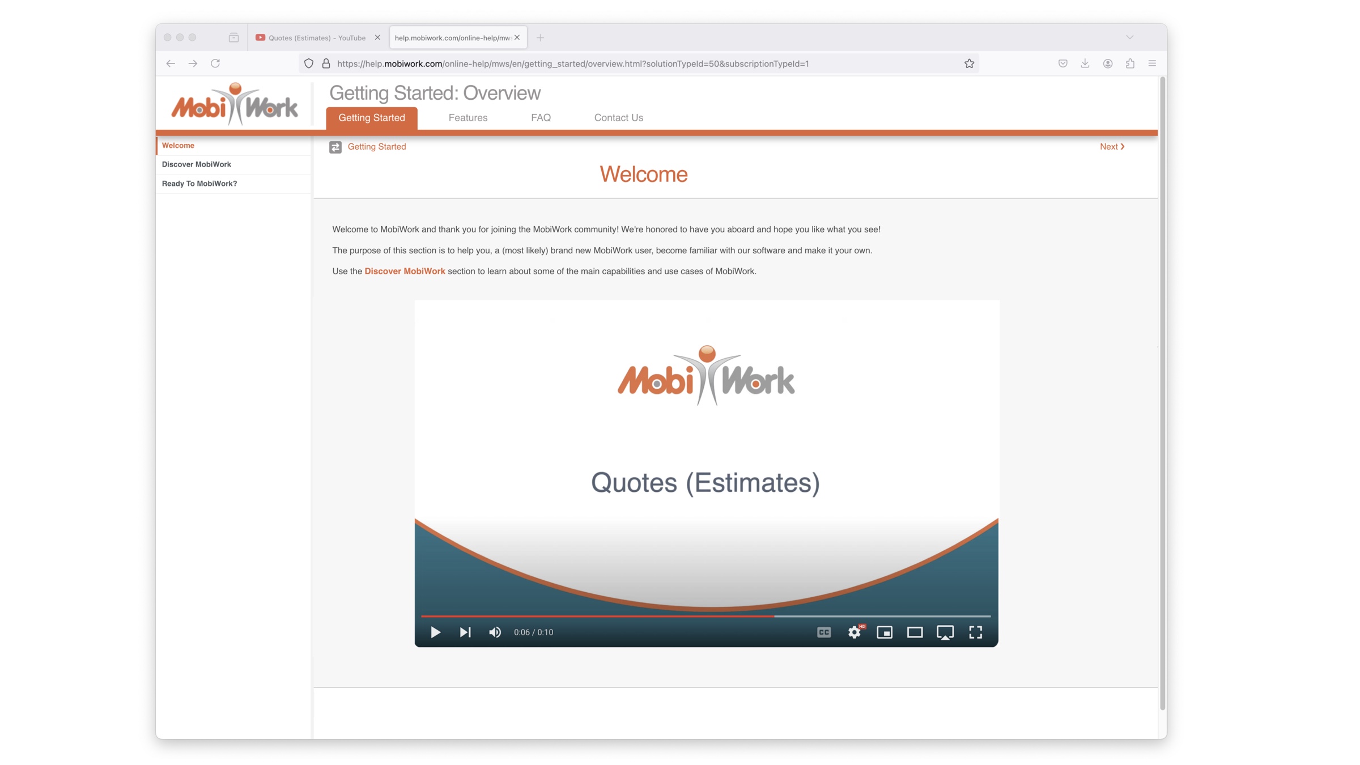1360x765 pixels.
Task: Select Ready To MobiWork? sidebar item
Action: pos(199,183)
